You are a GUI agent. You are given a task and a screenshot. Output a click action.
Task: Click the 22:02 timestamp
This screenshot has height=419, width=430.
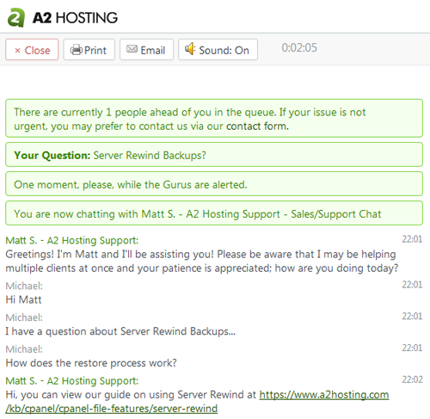coord(412,379)
